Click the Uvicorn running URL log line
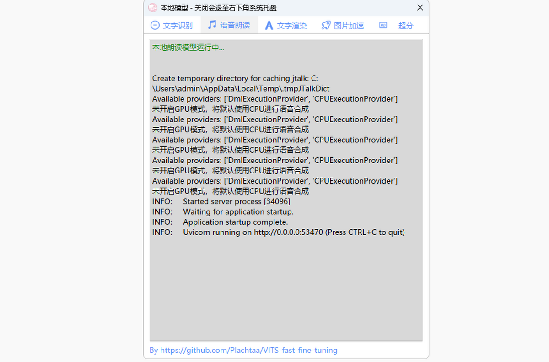This screenshot has height=362, width=549. [x=278, y=232]
